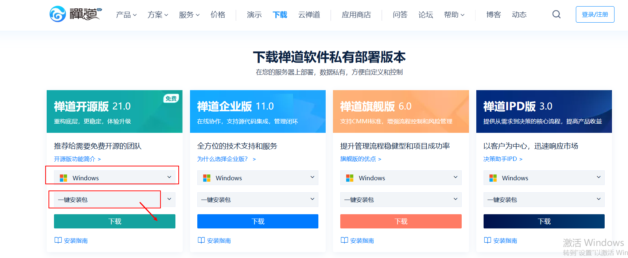The width and height of the screenshot is (628, 258).
Task: Download the IPD edition with the navy 下载 button
Action: coord(544,221)
